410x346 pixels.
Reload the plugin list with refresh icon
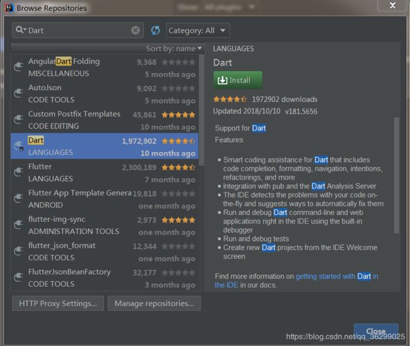[x=155, y=30]
